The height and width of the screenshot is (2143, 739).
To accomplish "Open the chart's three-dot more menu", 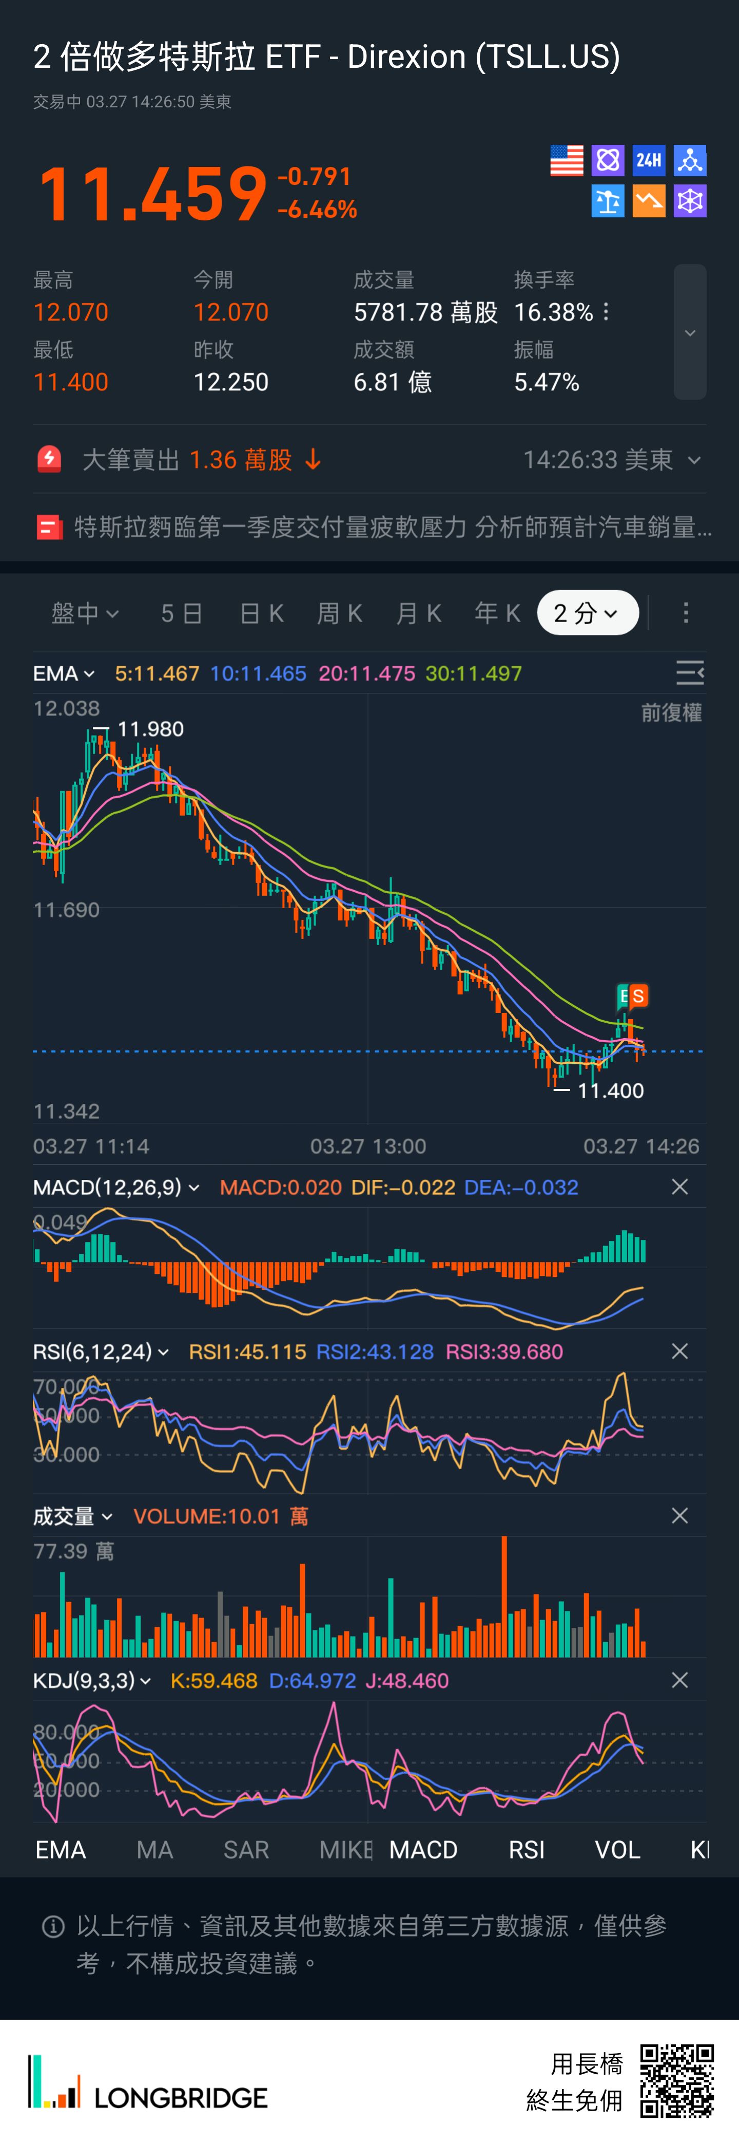I will point(685,613).
